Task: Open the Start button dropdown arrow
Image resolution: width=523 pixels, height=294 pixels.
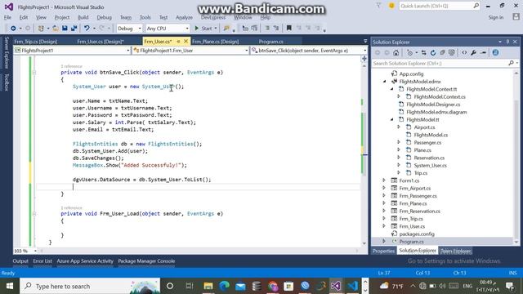Action: pos(216,29)
